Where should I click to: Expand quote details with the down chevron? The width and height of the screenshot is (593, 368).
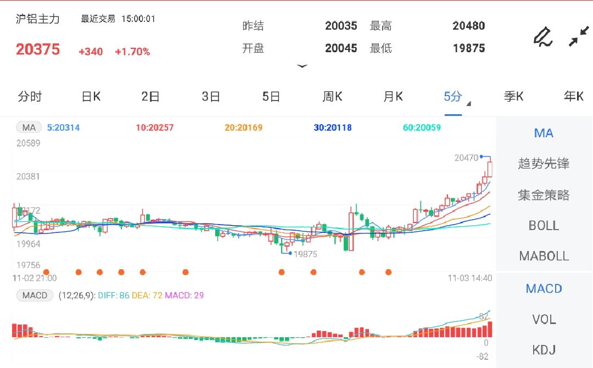[302, 66]
